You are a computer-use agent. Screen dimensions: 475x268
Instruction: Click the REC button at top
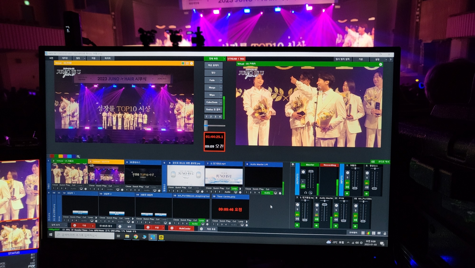click(x=242, y=59)
